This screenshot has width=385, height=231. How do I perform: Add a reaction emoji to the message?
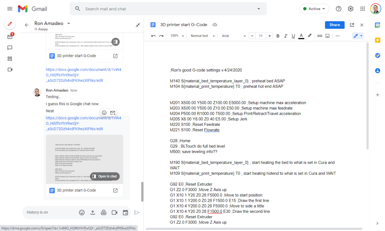[x=104, y=113]
